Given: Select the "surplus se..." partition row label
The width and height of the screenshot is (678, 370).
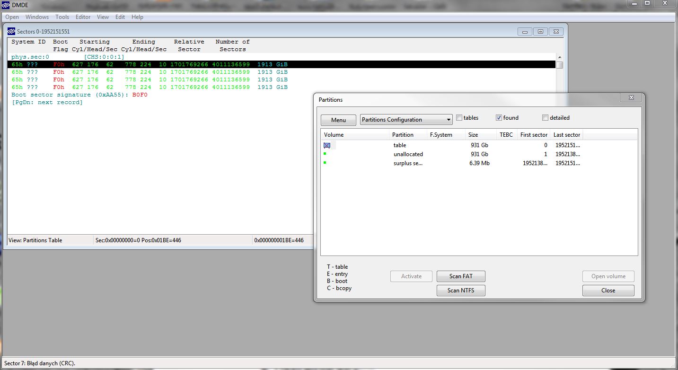Looking at the screenshot, I should coord(408,163).
